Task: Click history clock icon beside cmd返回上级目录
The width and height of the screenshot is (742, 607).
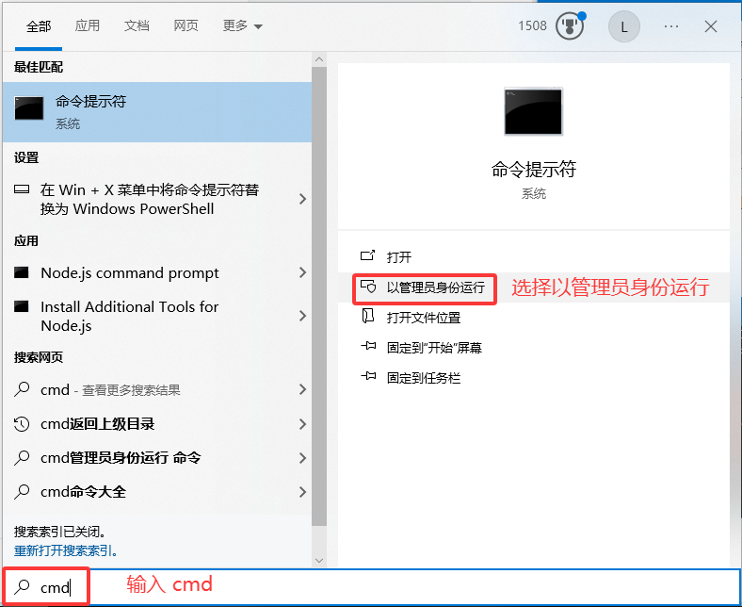Action: click(x=22, y=424)
